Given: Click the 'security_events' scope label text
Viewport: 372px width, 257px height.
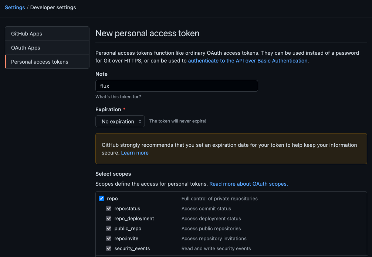Looking at the screenshot, I should click(x=132, y=248).
